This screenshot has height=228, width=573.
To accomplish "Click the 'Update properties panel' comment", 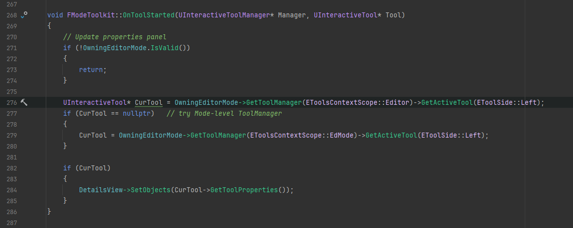I will pos(114,37).
